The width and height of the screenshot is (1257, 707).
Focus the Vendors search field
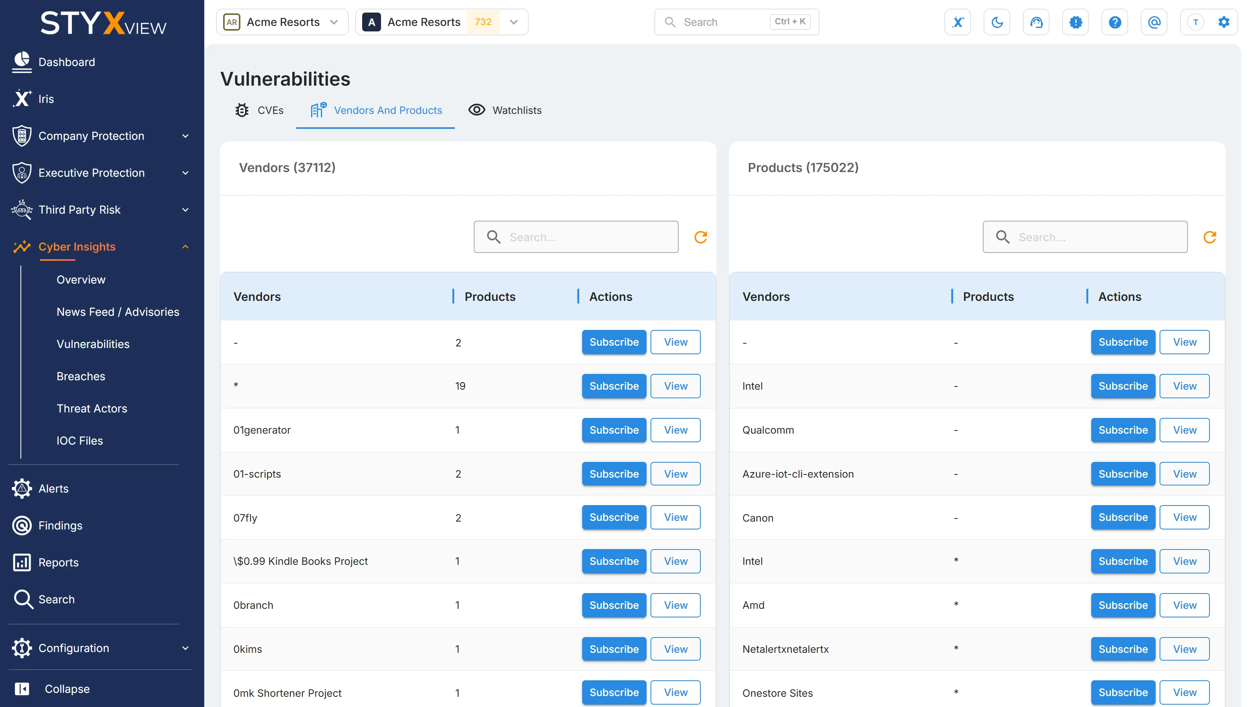coord(576,237)
